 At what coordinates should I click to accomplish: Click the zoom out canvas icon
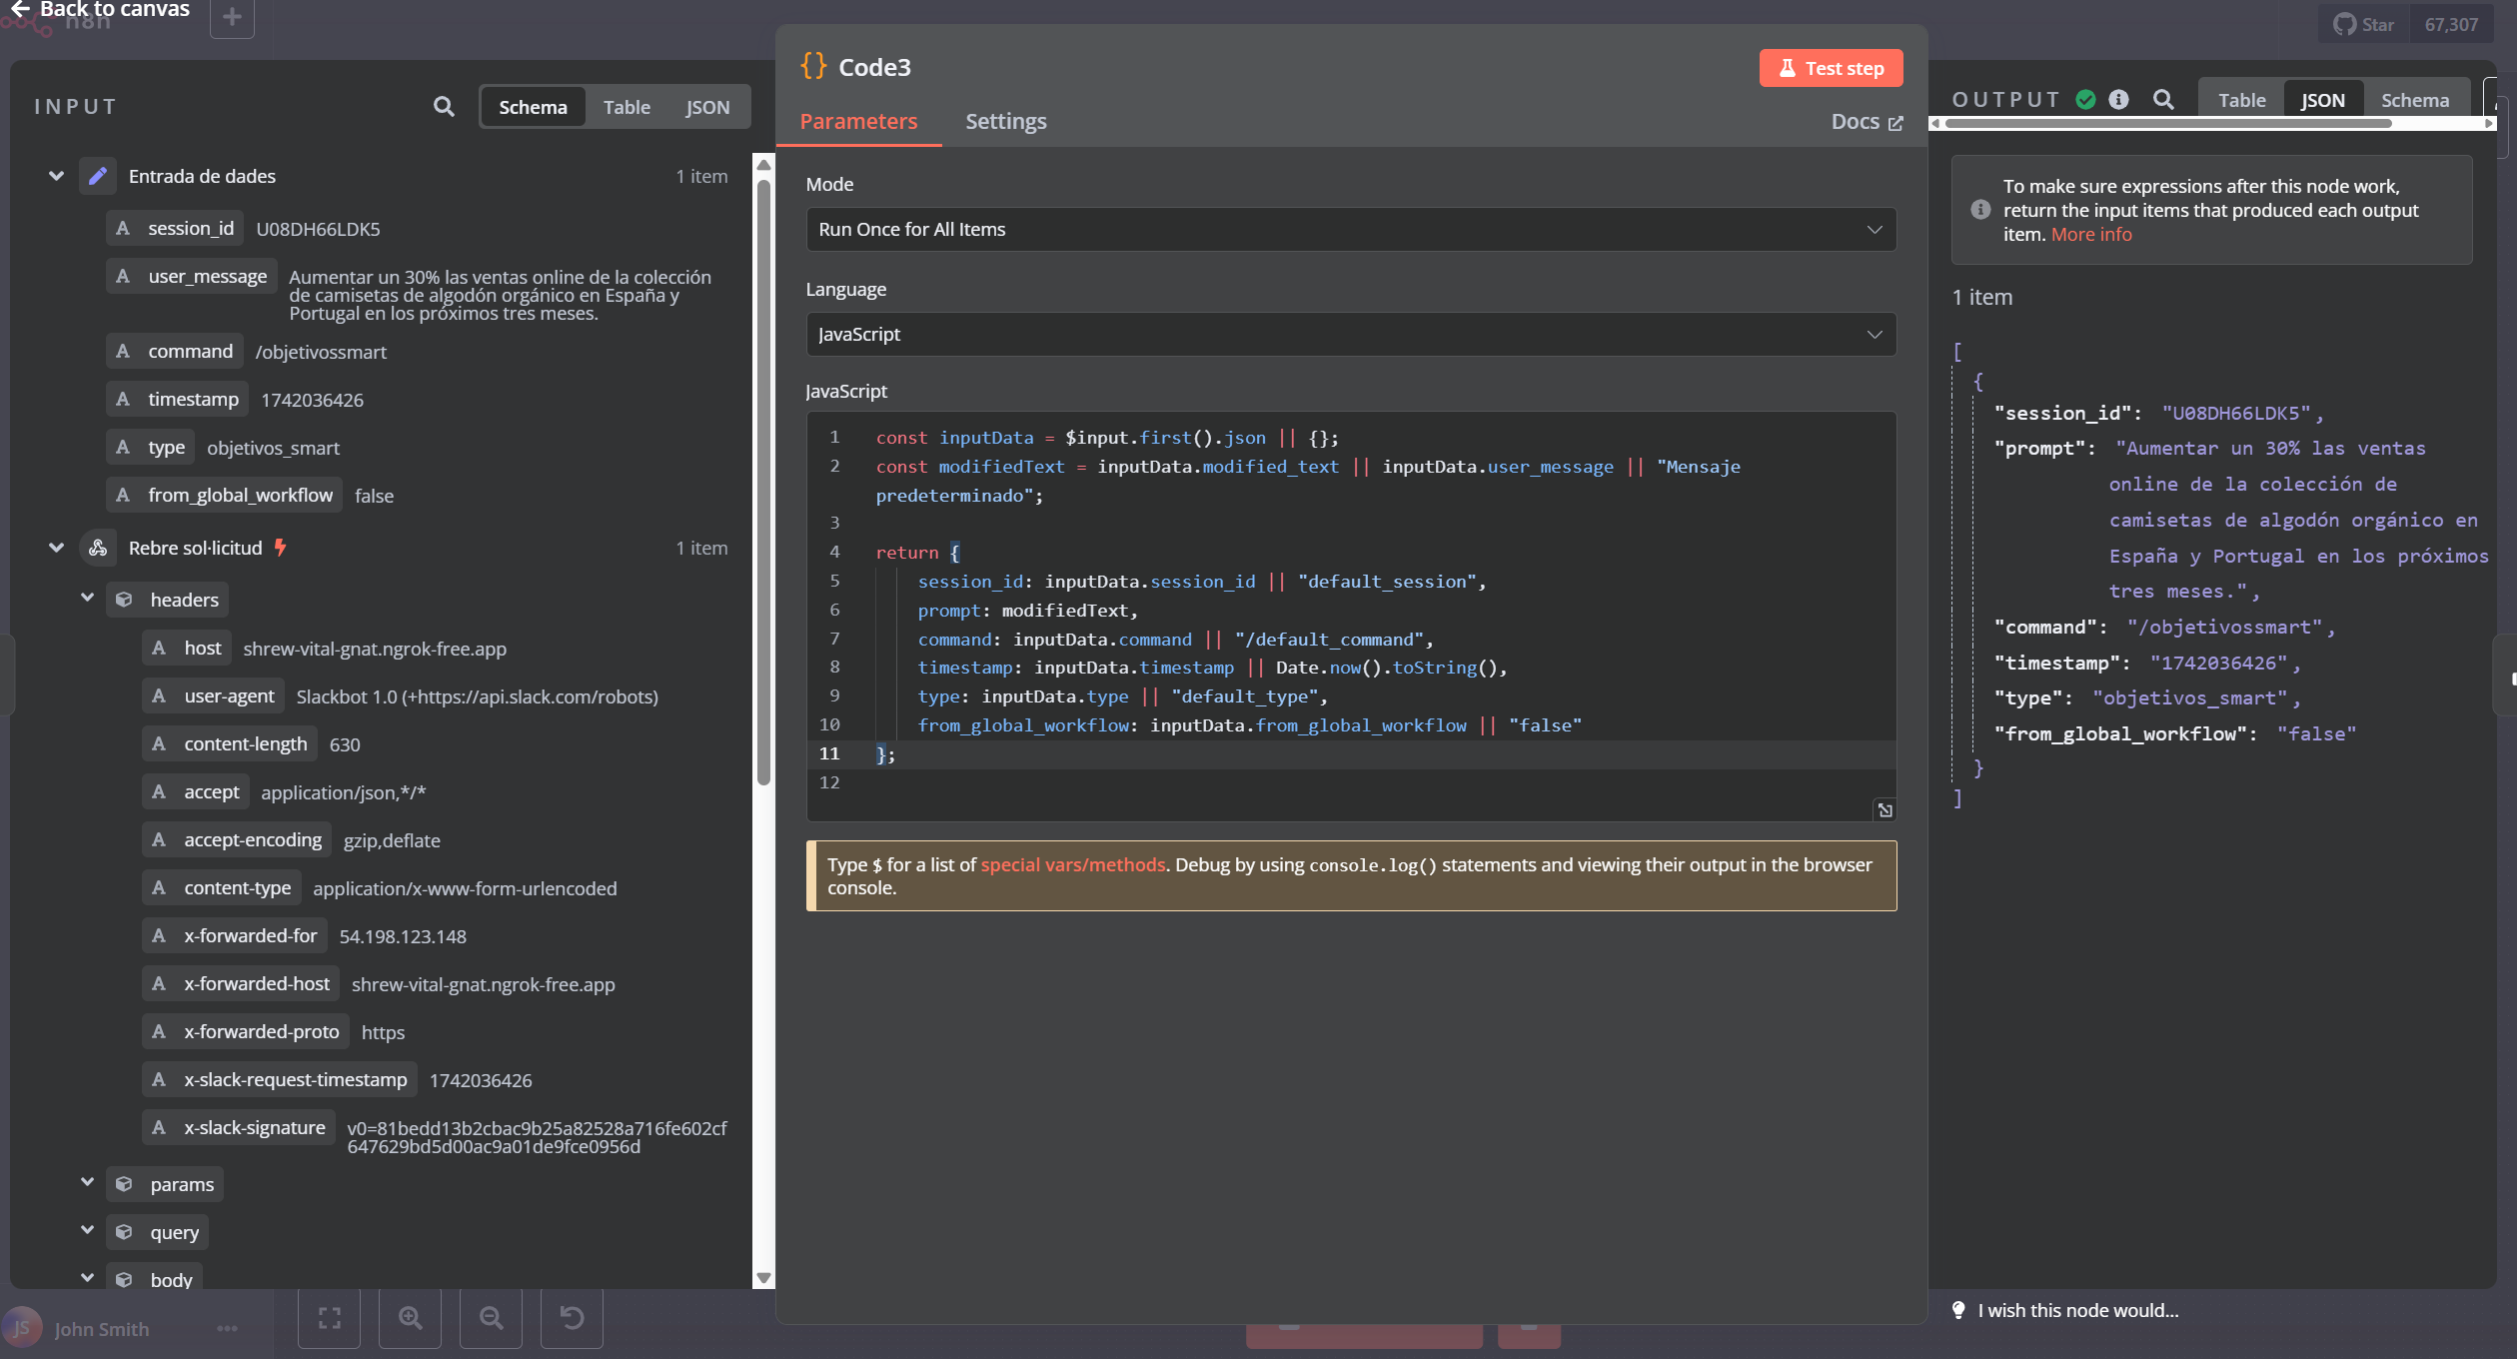tap(491, 1318)
